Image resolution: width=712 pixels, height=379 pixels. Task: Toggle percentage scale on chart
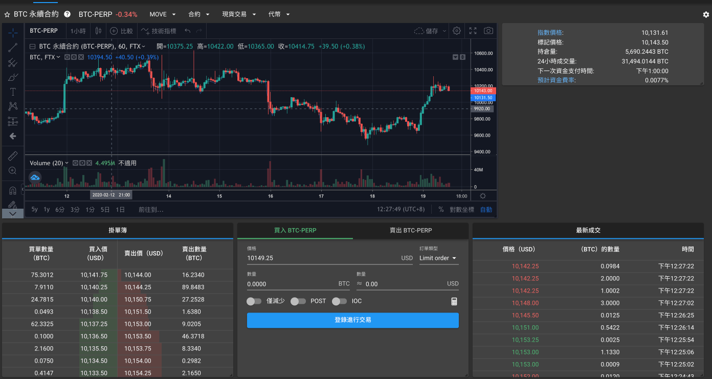(441, 210)
